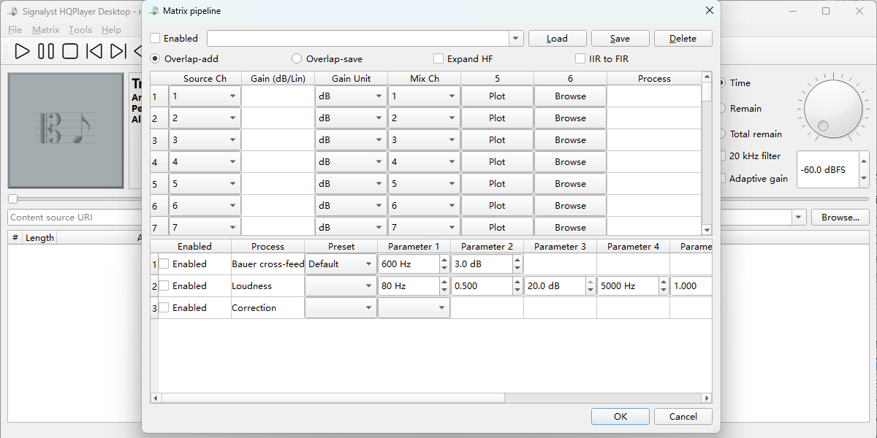Click the album art clef thumbnail

pos(66,130)
